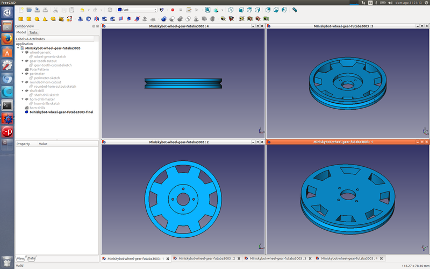Collapse the shaft-drill tree node
Screen dimensions: 430x269
tap(23, 90)
